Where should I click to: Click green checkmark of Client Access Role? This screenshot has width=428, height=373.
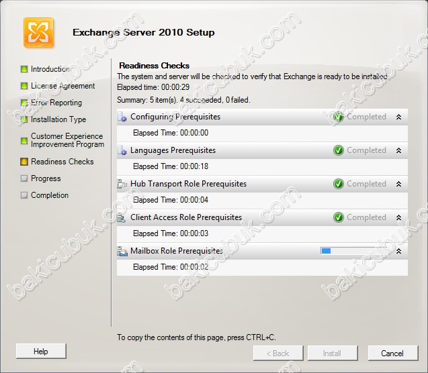point(339,217)
